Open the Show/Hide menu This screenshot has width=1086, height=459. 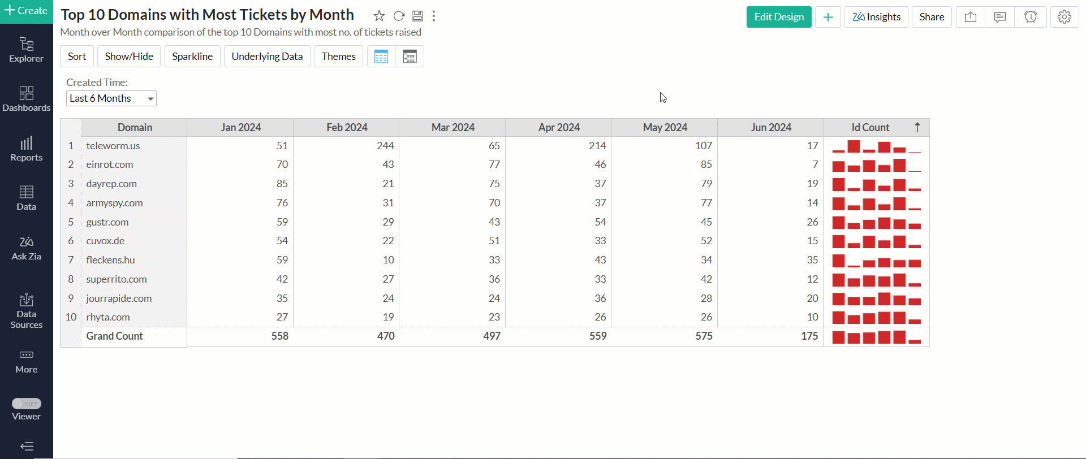(x=129, y=57)
